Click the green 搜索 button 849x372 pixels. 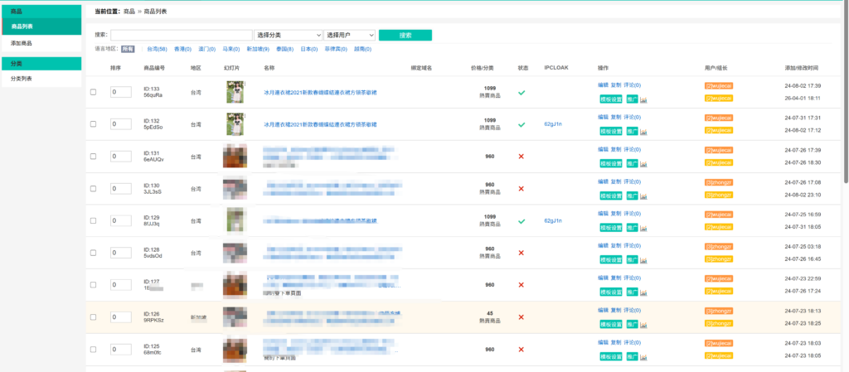coord(405,35)
